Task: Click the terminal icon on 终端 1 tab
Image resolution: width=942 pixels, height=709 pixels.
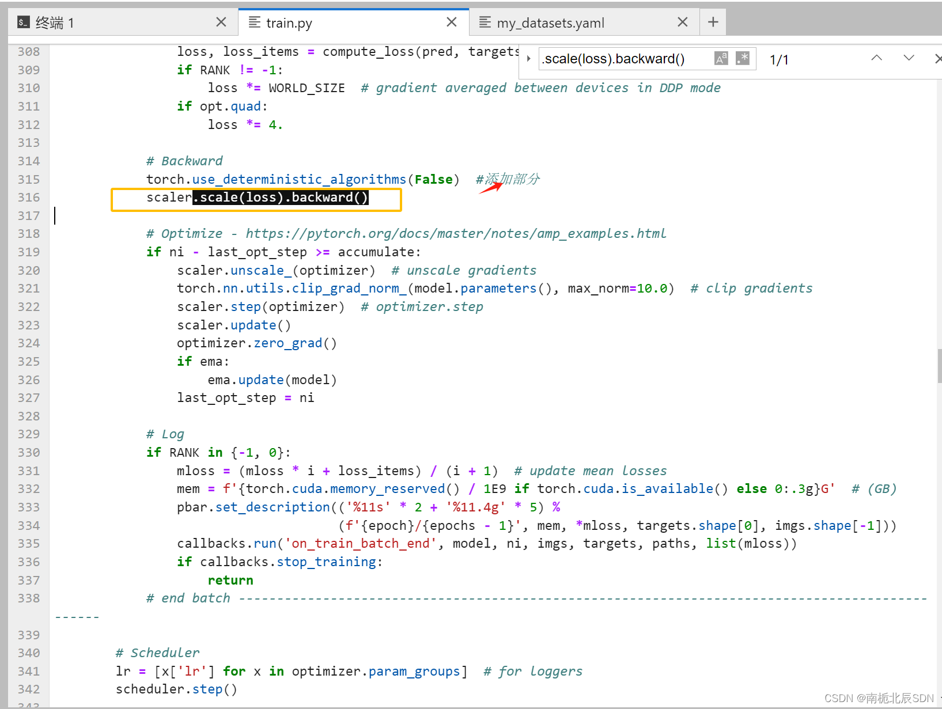Action: (x=24, y=22)
